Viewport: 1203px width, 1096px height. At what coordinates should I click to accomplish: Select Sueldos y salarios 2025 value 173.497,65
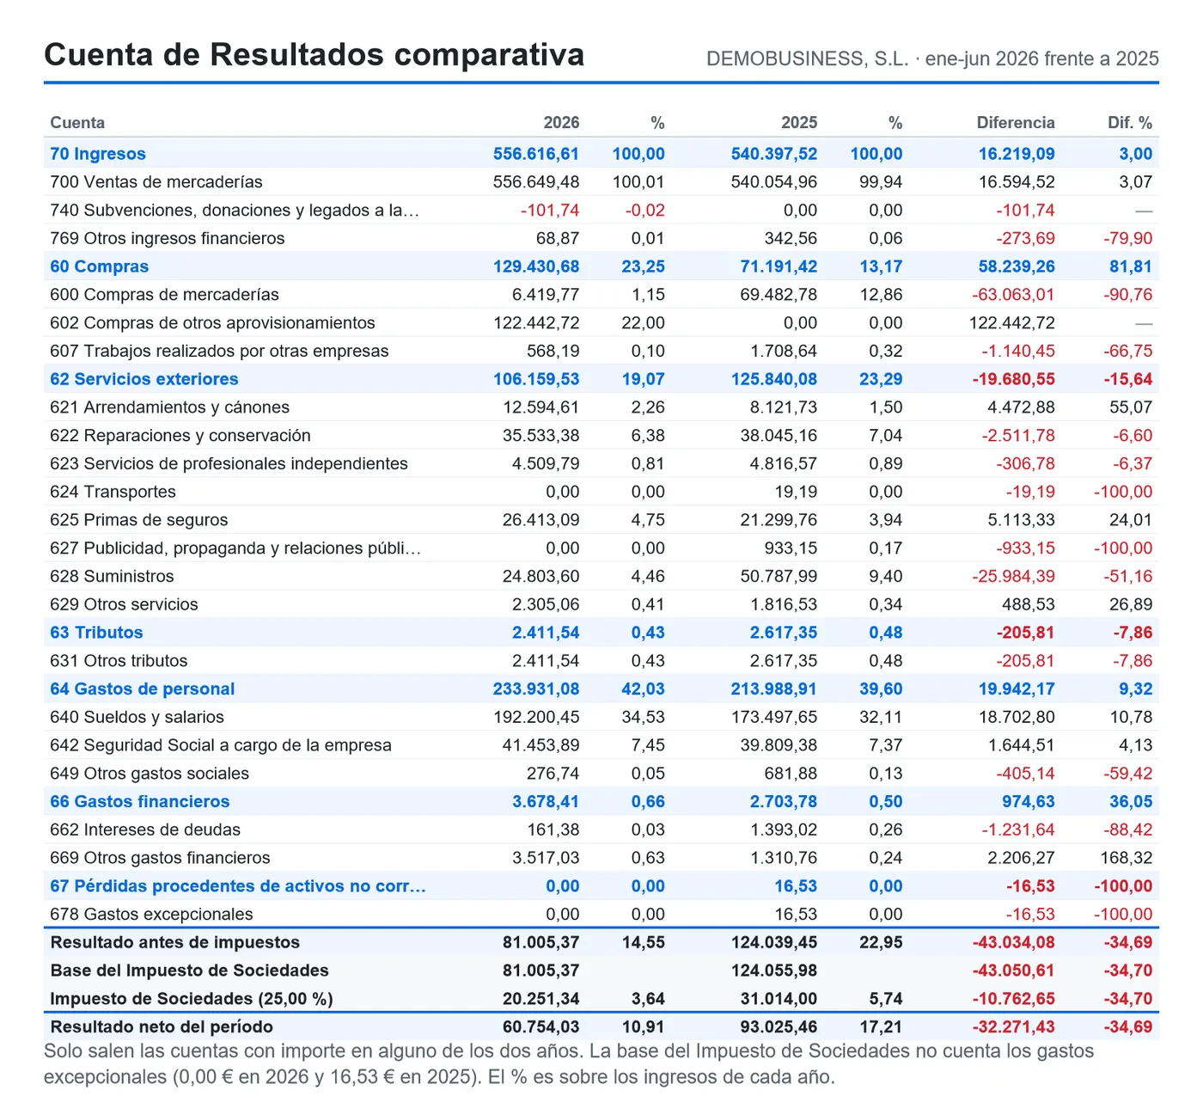point(774,717)
